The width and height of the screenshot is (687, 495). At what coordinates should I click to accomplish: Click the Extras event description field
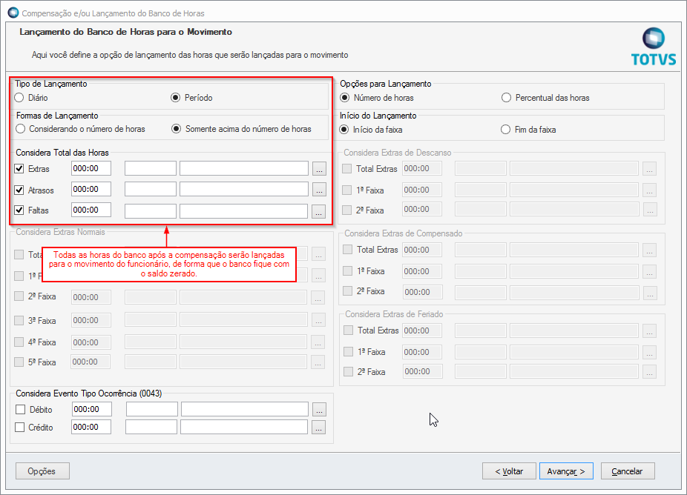coord(244,168)
